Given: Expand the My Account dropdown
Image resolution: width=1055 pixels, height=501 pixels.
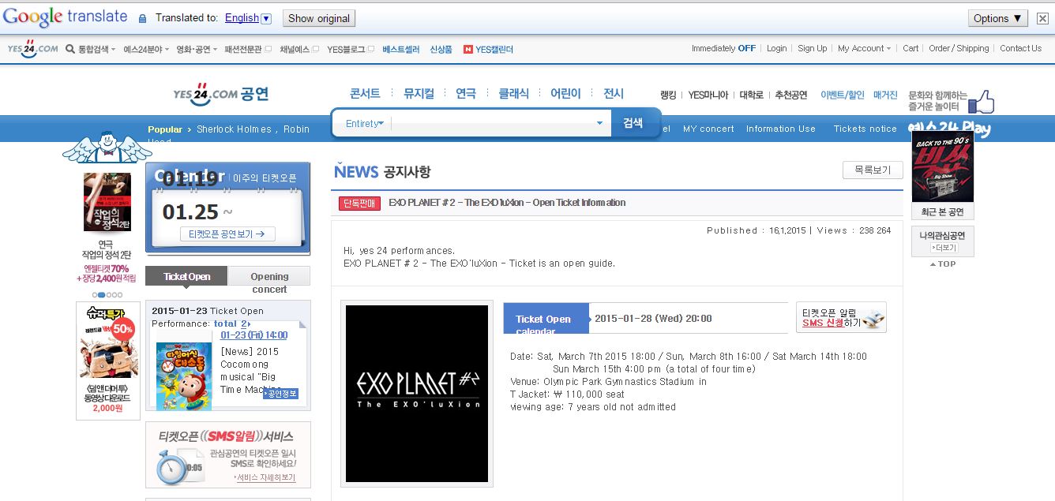Looking at the screenshot, I should click(x=864, y=48).
